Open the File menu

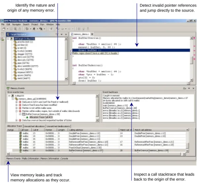click(3, 24)
